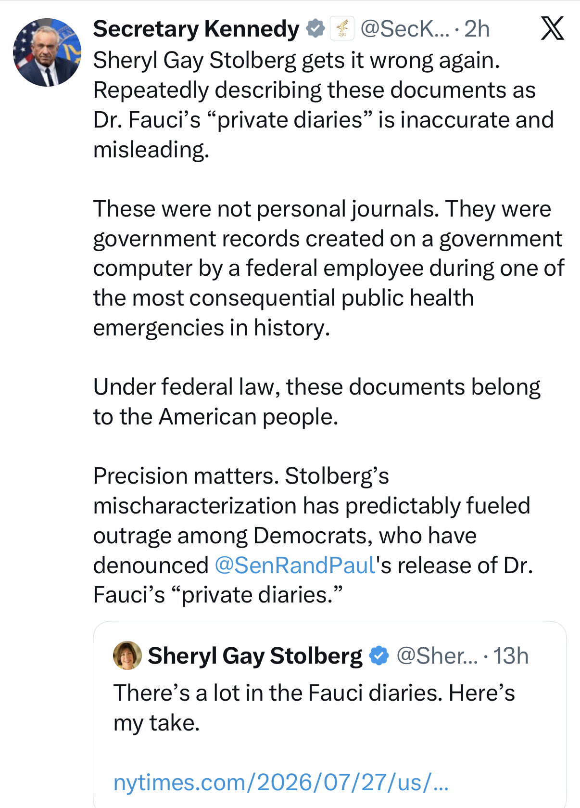Click the @Sher... handle in quoted post
The width and height of the screenshot is (580, 808).
pyautogui.click(x=437, y=655)
